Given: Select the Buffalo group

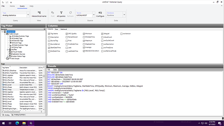Looking at the screenshot, I should point(14,50).
